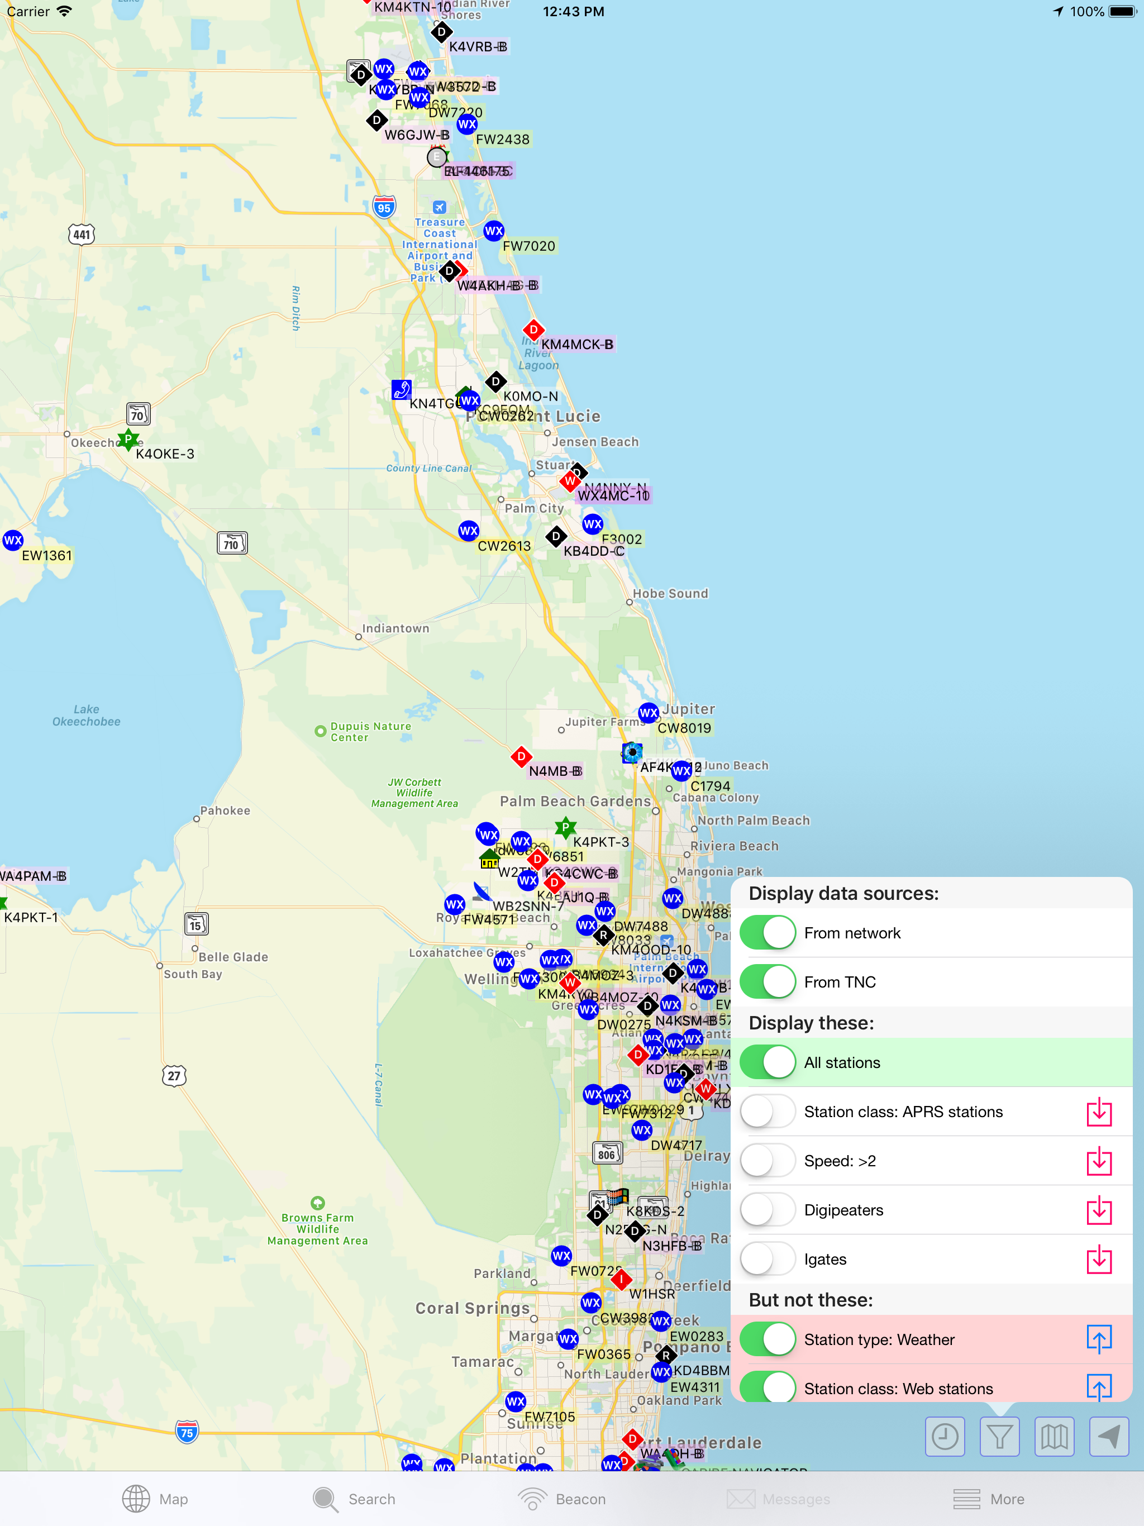Tap K4OKE-3 green star station marker
The width and height of the screenshot is (1144, 1526).
(128, 439)
